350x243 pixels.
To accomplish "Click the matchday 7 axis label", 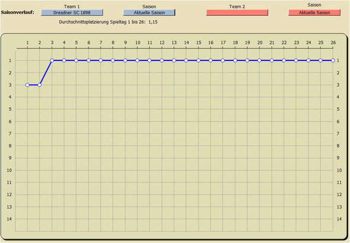I will point(101,43).
